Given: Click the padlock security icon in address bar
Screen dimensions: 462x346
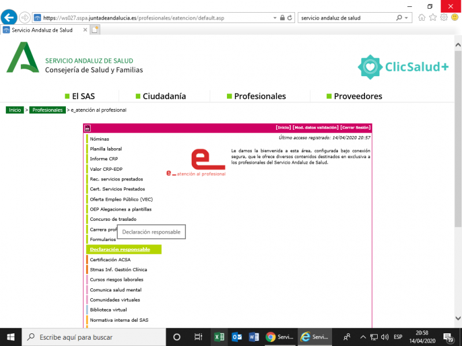Looking at the screenshot, I should (282, 18).
